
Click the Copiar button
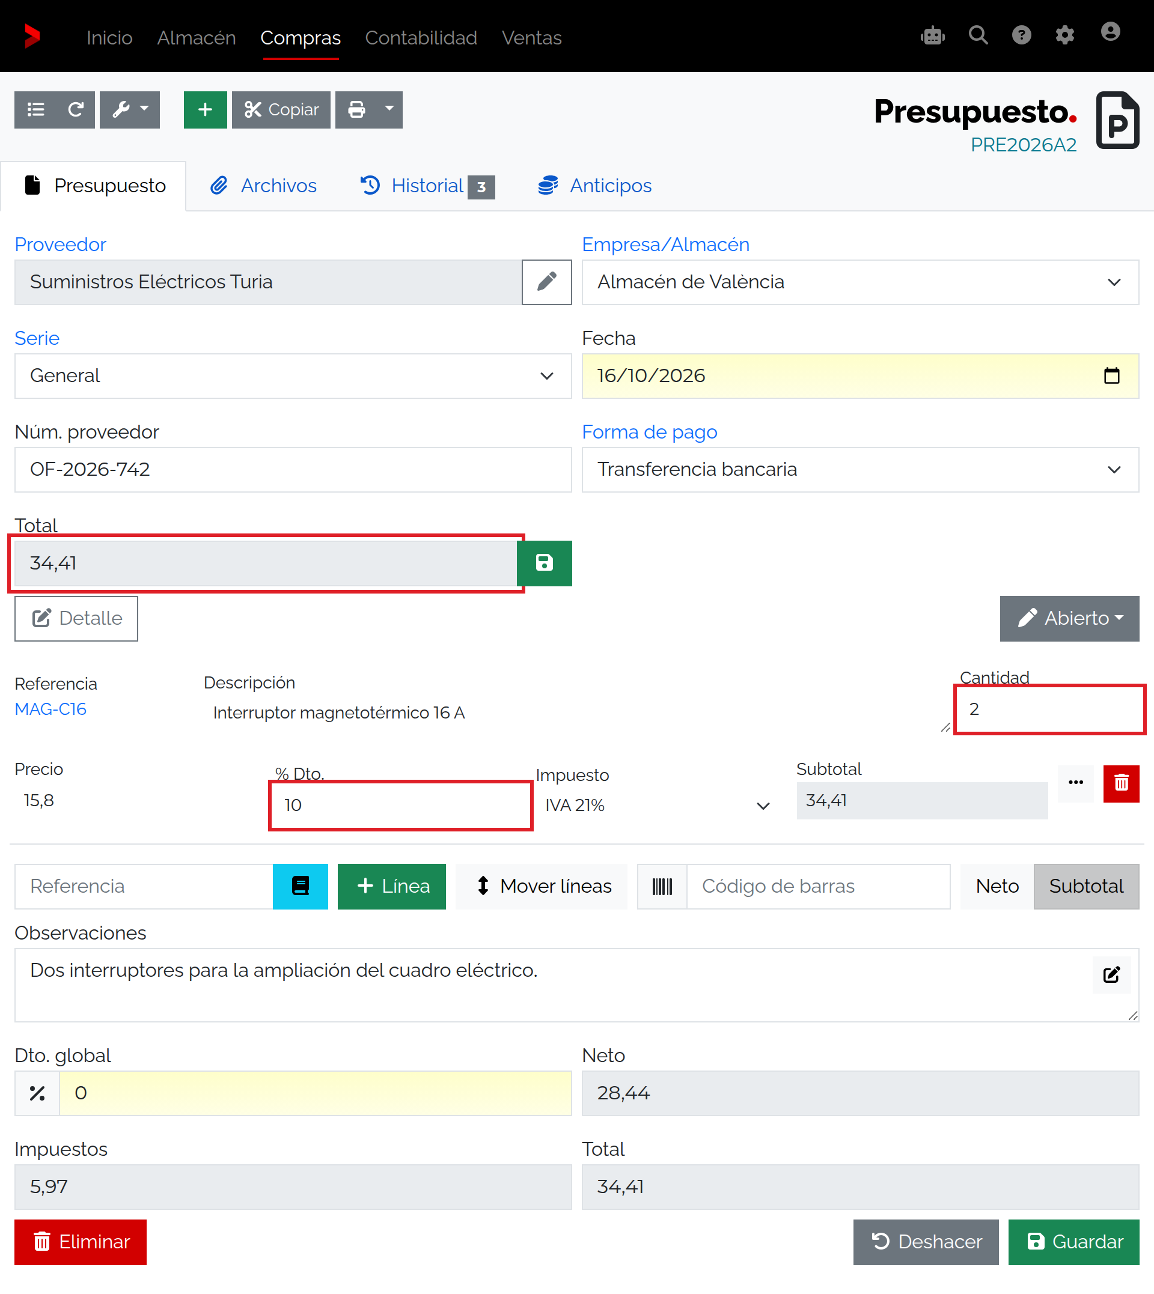pyautogui.click(x=281, y=109)
